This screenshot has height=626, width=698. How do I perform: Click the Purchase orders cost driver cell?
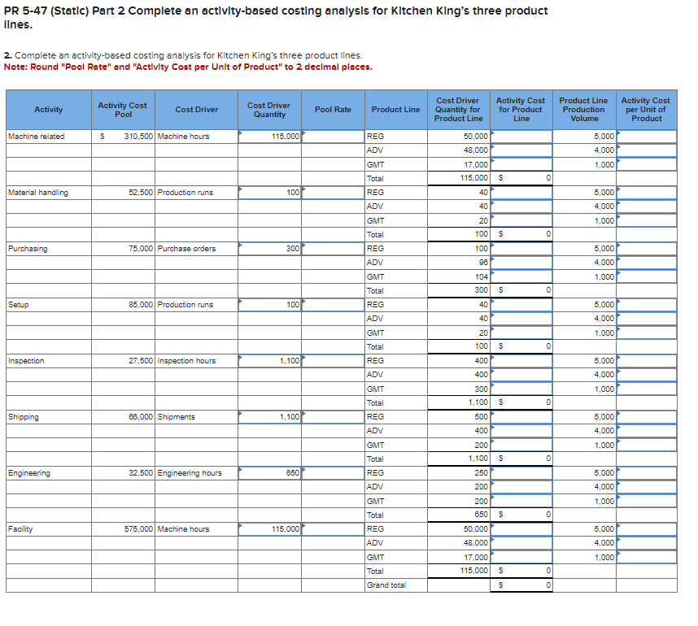[x=196, y=249]
